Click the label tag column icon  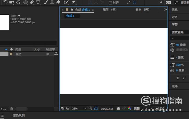11,49
